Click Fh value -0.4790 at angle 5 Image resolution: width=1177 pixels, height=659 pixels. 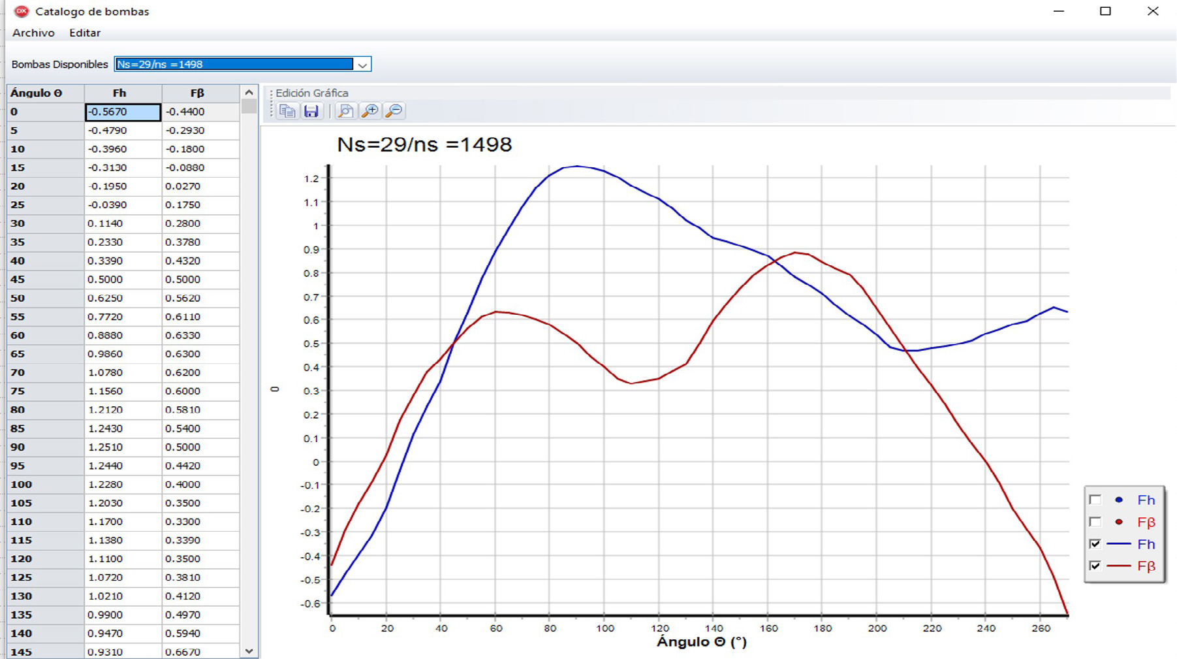[x=123, y=131]
